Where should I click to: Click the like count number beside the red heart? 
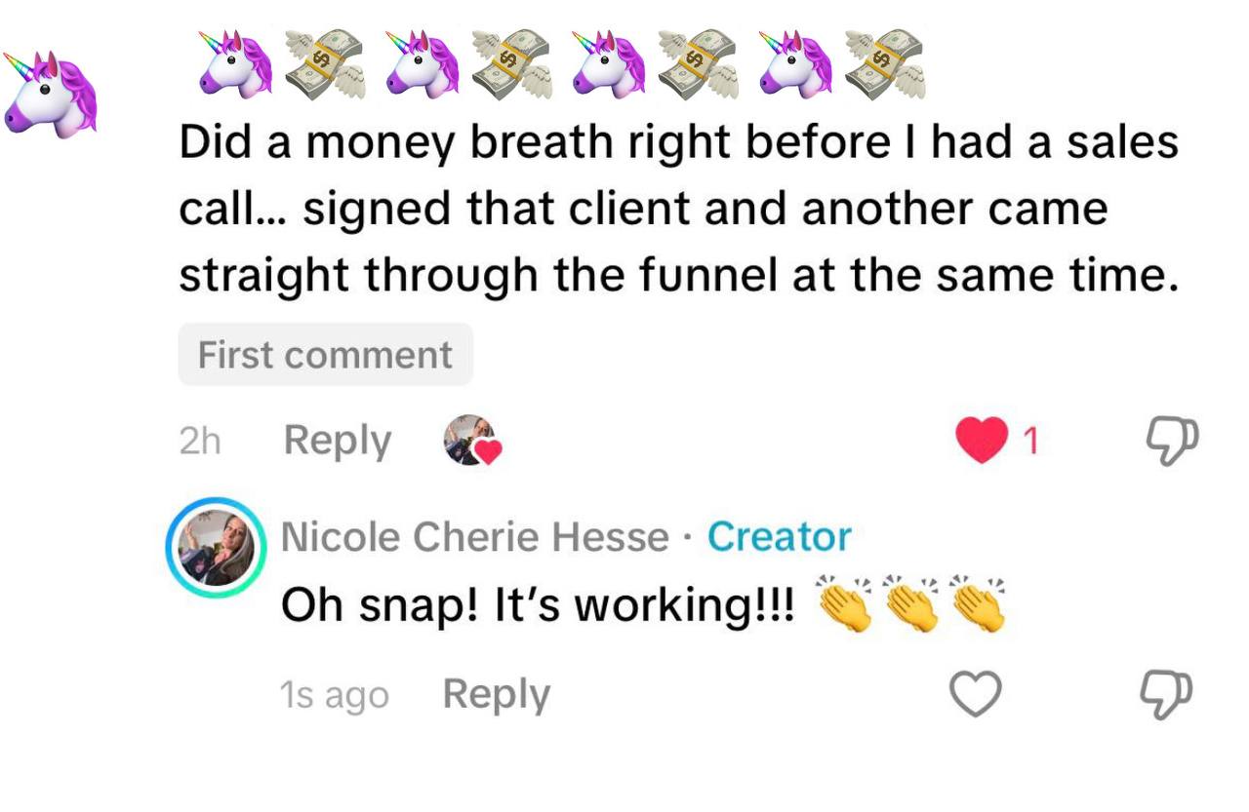pyautogui.click(x=1030, y=443)
